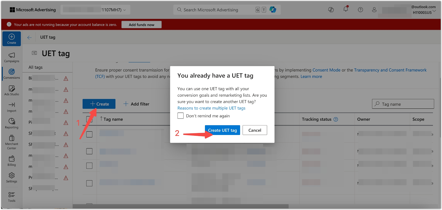Click the blue Create button
This screenshot has width=442, height=210.
[99, 104]
